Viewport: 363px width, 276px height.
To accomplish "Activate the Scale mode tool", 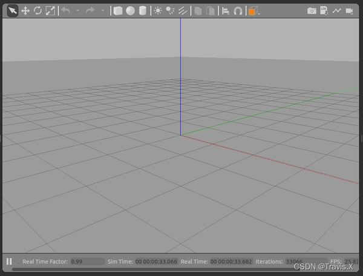I will tap(50, 11).
